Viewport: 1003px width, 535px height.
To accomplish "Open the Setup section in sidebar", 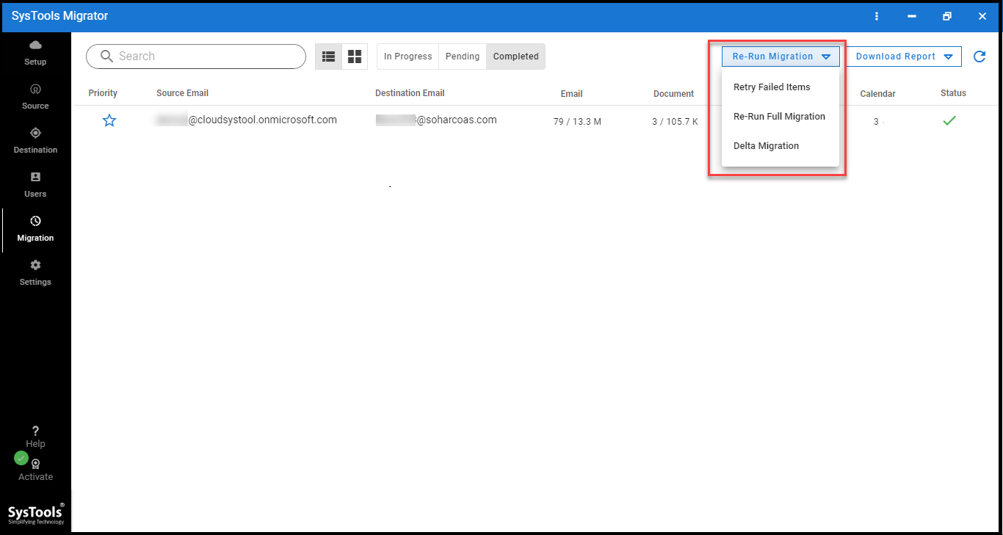I will click(35, 53).
